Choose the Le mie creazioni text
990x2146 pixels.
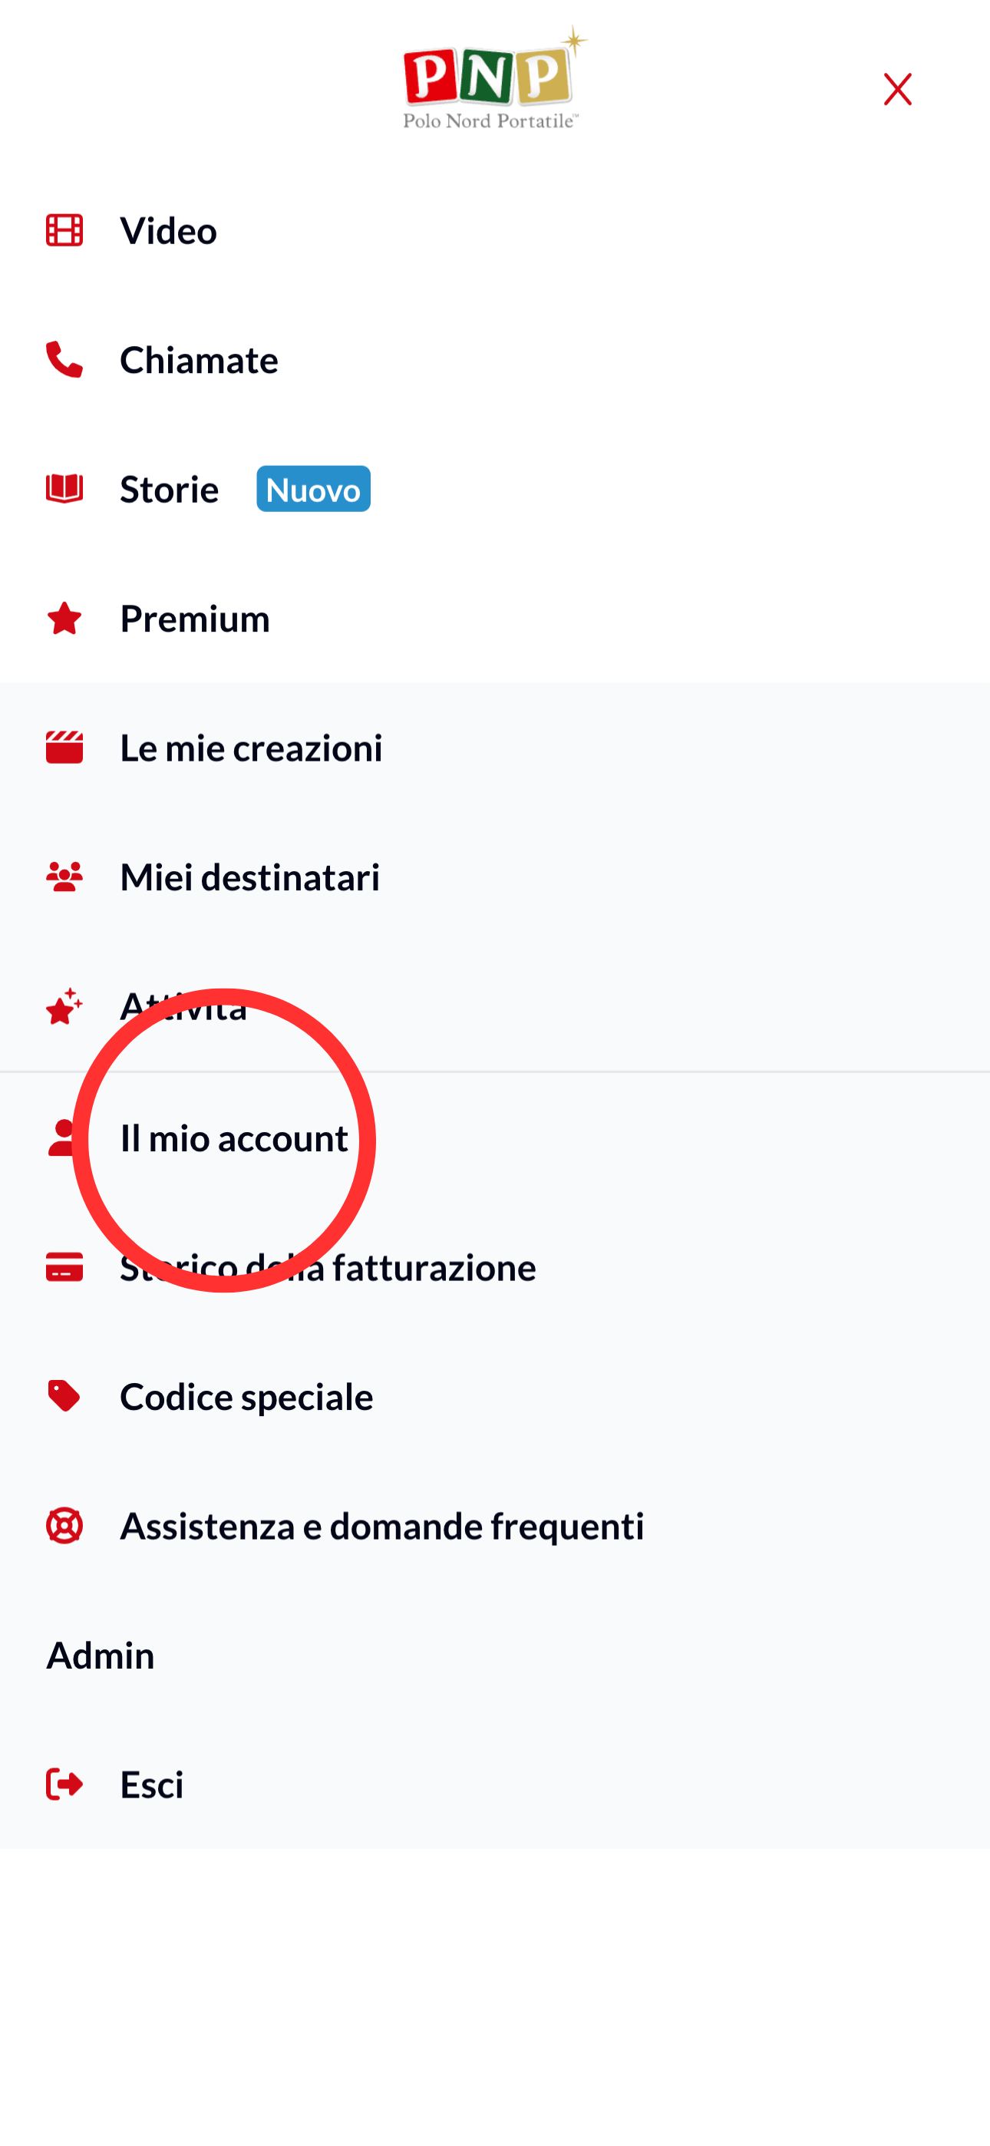pos(252,748)
